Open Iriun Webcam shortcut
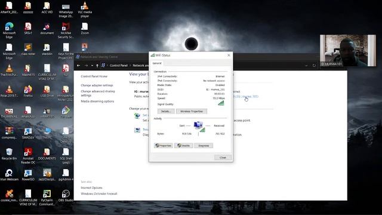The width and height of the screenshot is (382, 215). (9, 175)
